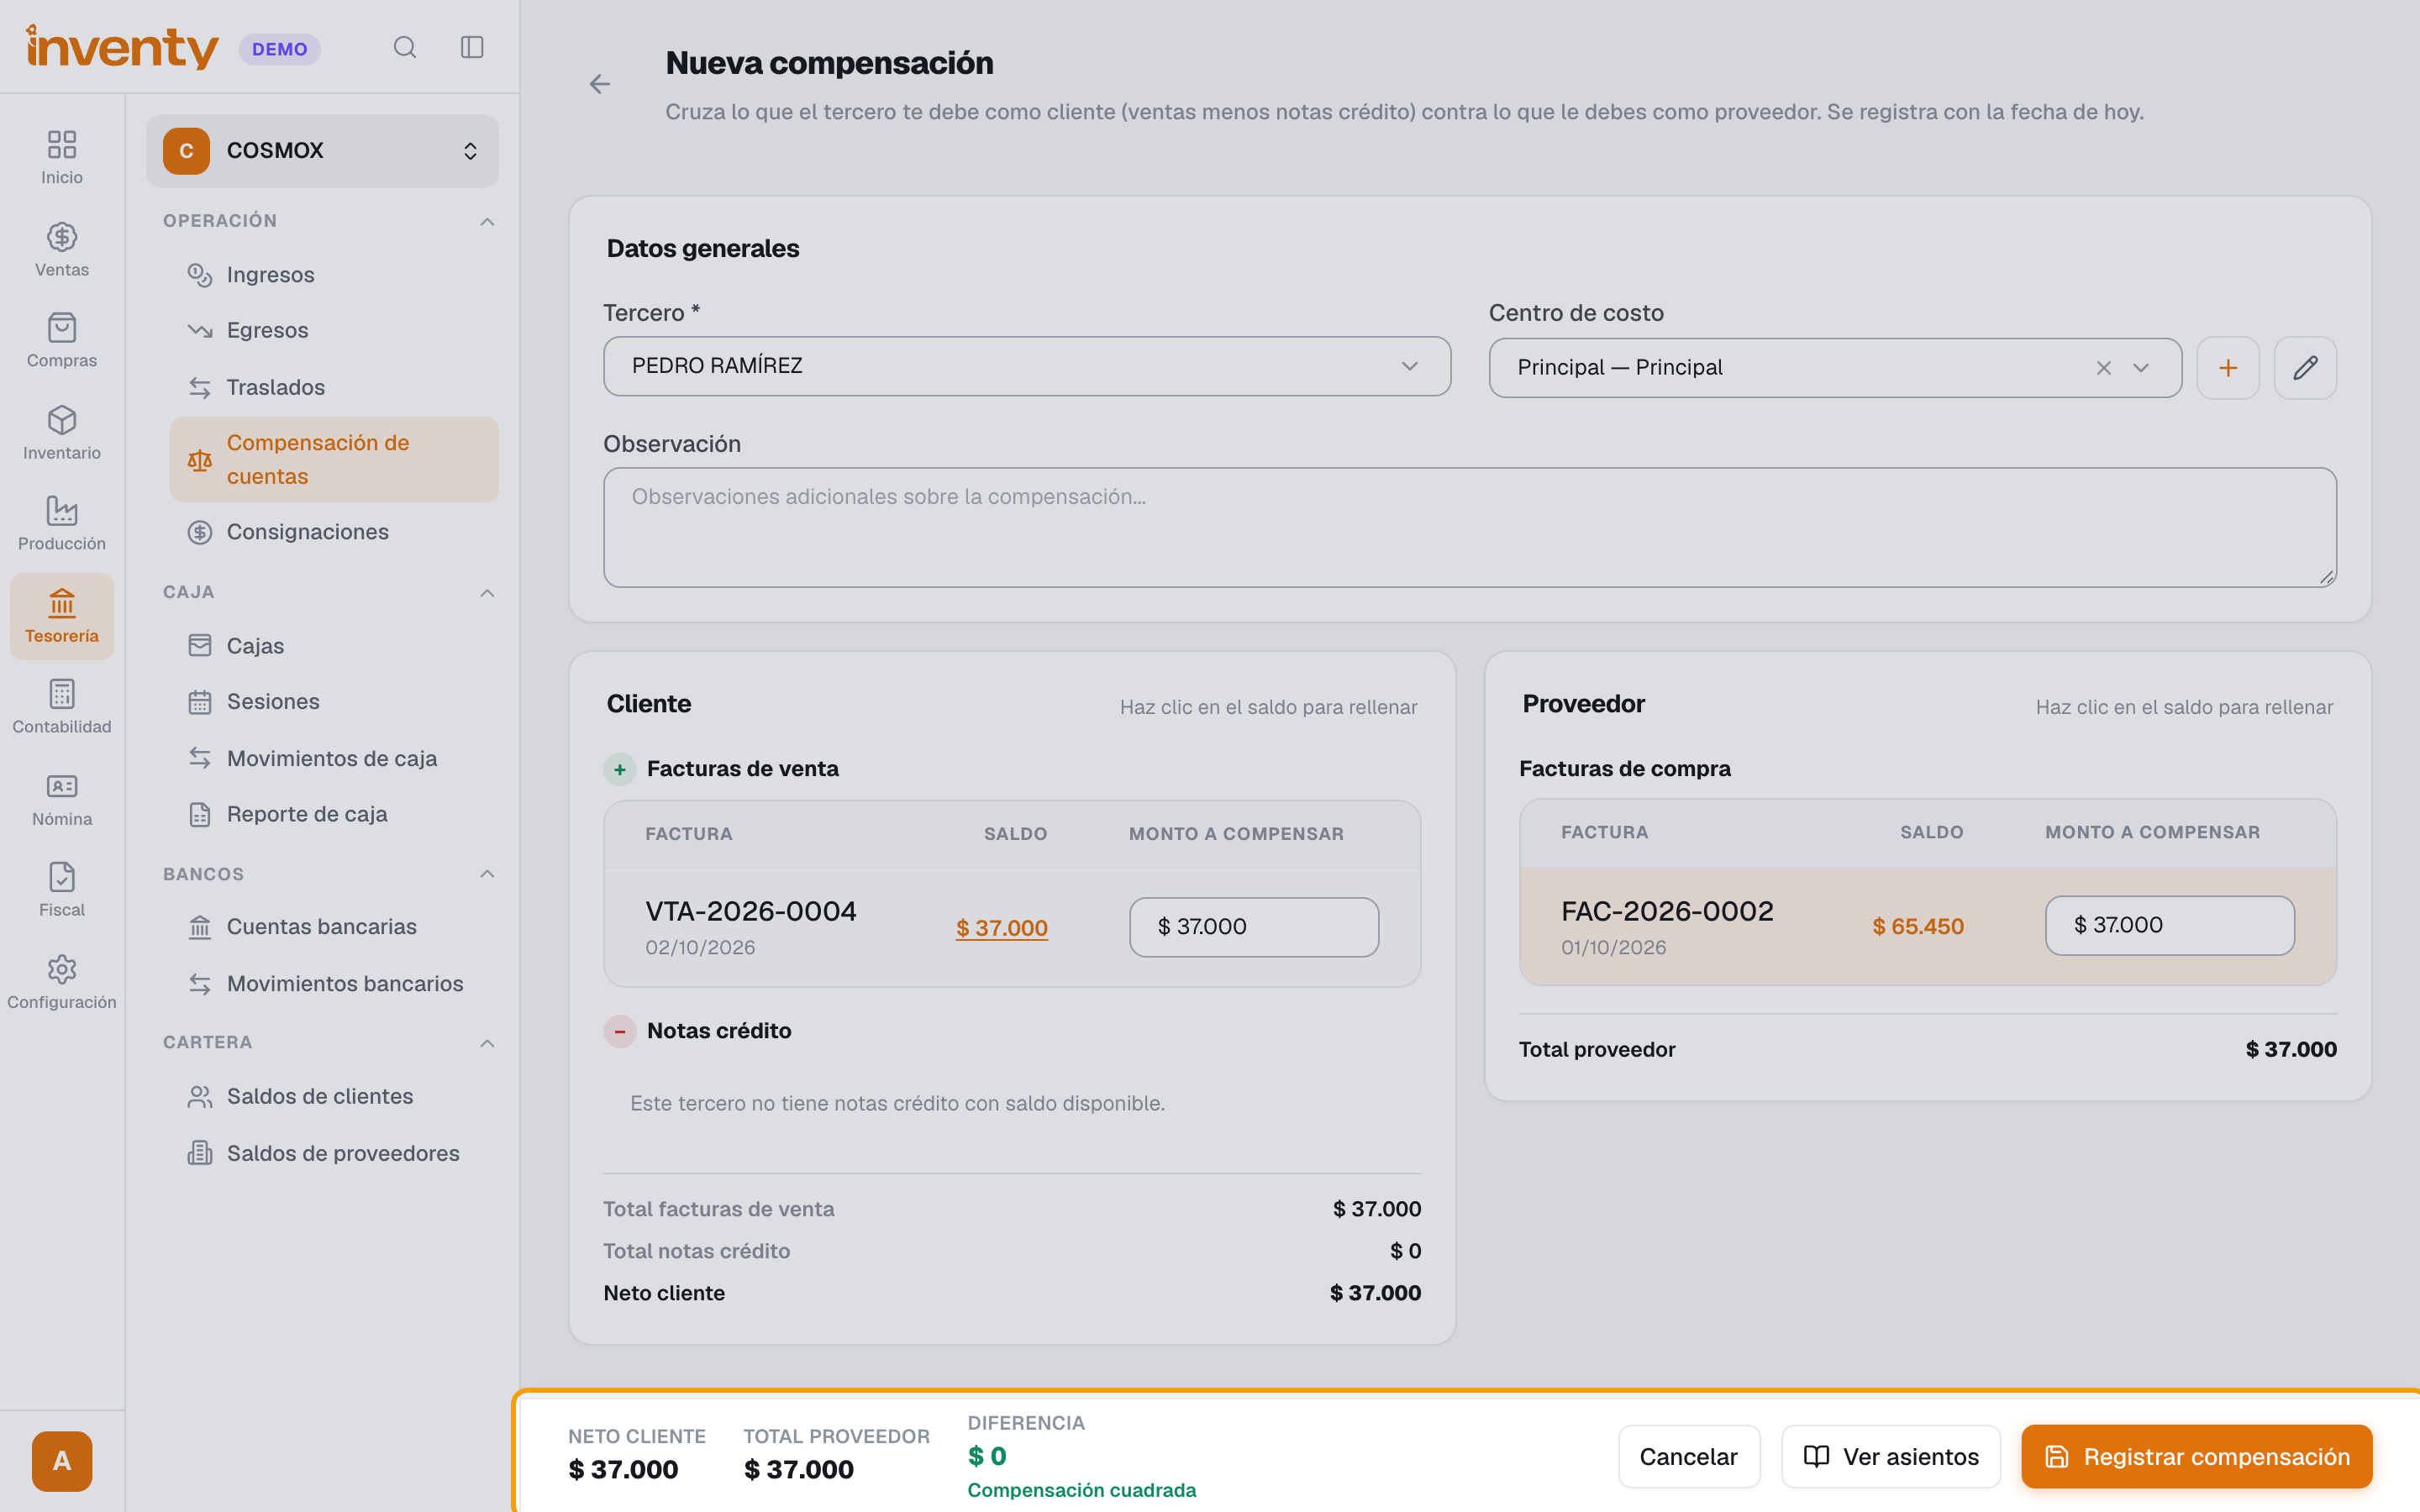This screenshot has height=1512, width=2420.
Task: Open Fiscal module icon
Action: [x=62, y=889]
